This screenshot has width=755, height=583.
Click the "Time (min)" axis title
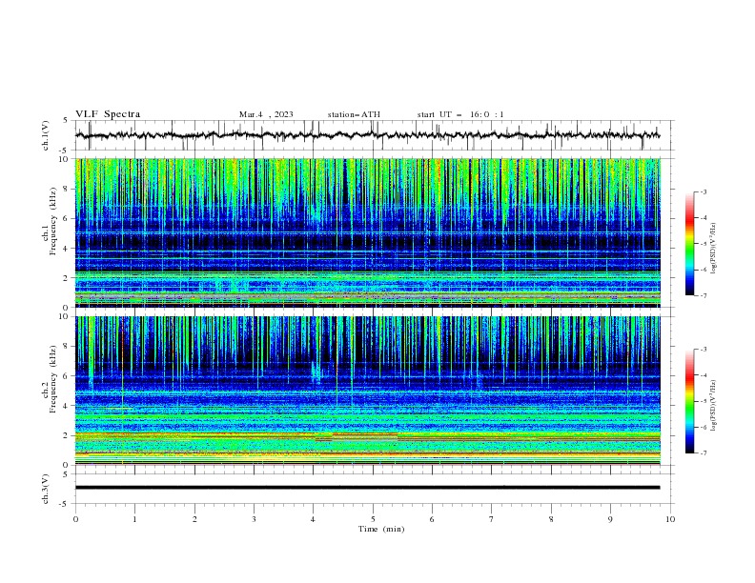pyautogui.click(x=381, y=529)
